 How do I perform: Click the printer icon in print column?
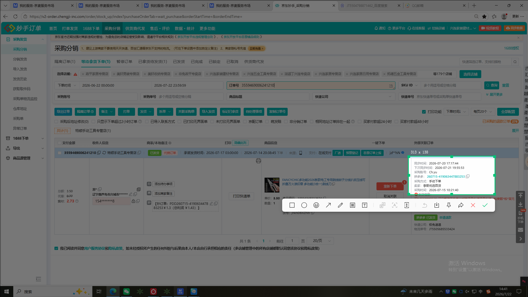tap(258, 161)
